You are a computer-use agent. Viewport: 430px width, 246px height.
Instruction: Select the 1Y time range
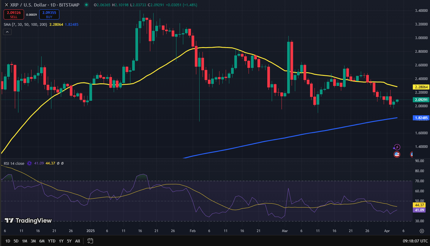[61, 241]
